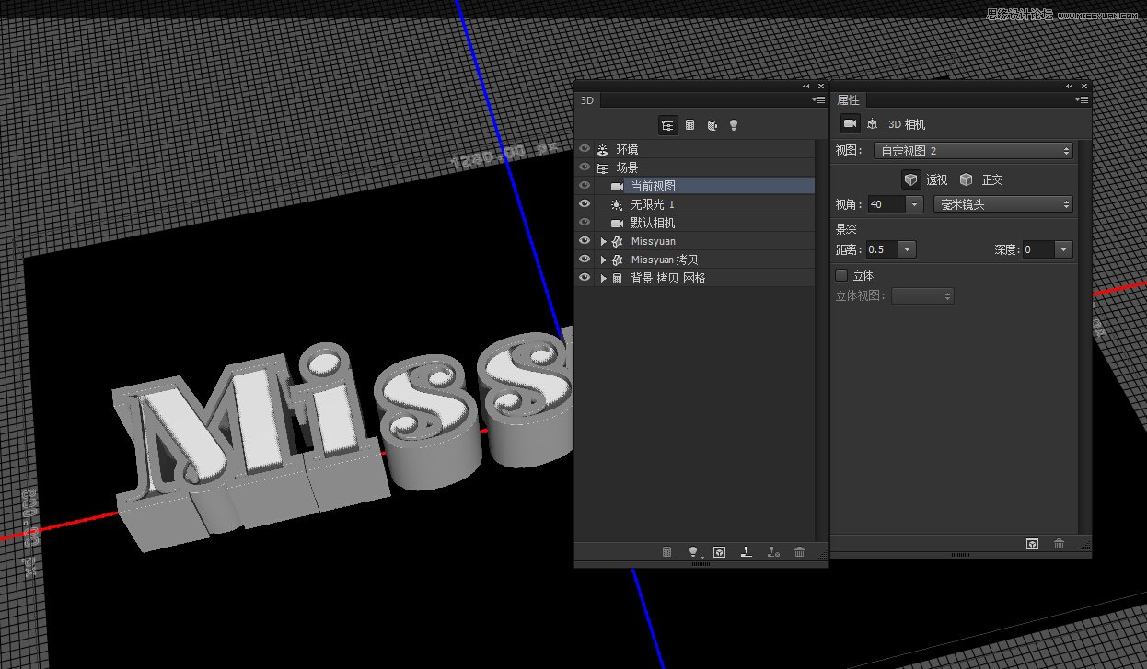Enable the 立体 checkbox in Properties
This screenshot has height=669, width=1147.
coord(841,274)
